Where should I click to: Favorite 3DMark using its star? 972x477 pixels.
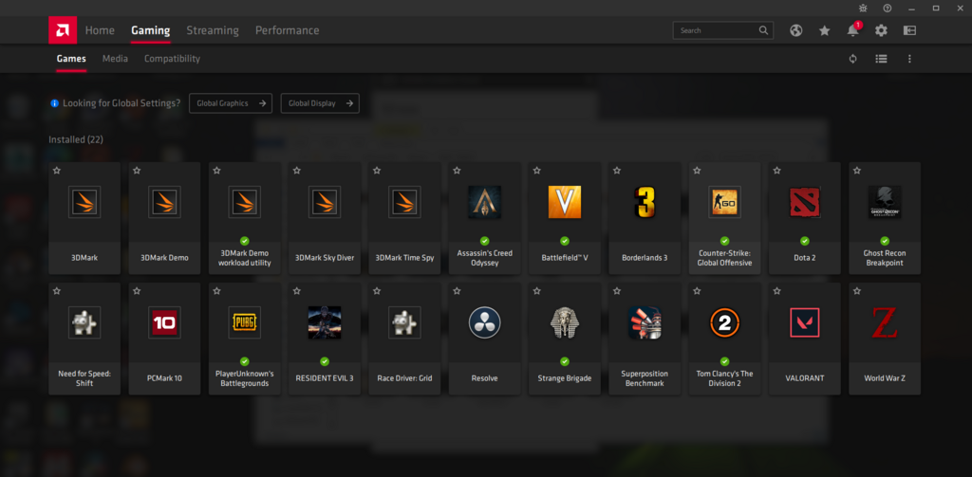pyautogui.click(x=57, y=171)
